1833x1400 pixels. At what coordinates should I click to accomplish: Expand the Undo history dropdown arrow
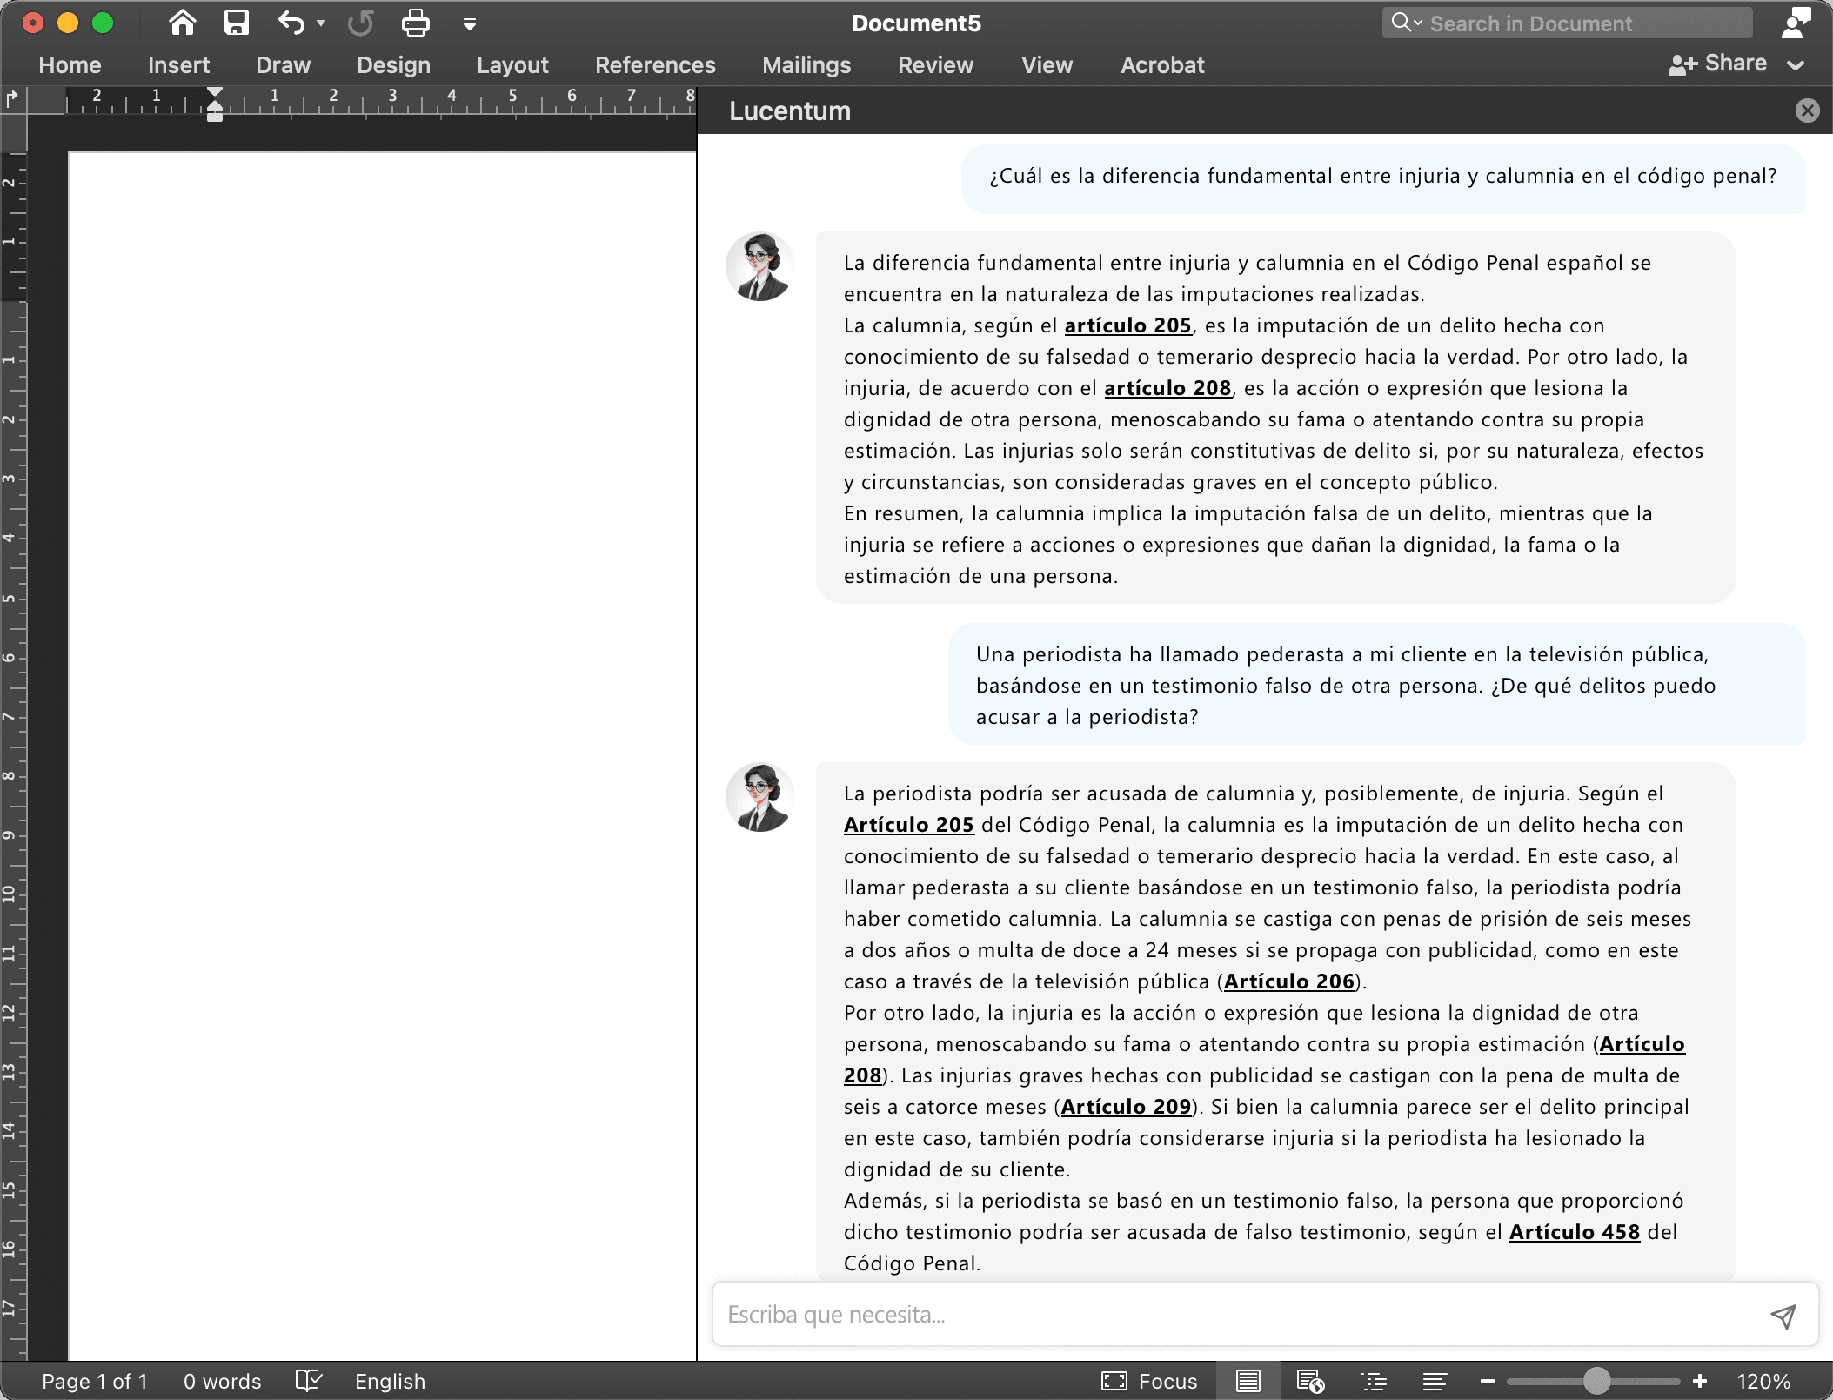[x=321, y=23]
